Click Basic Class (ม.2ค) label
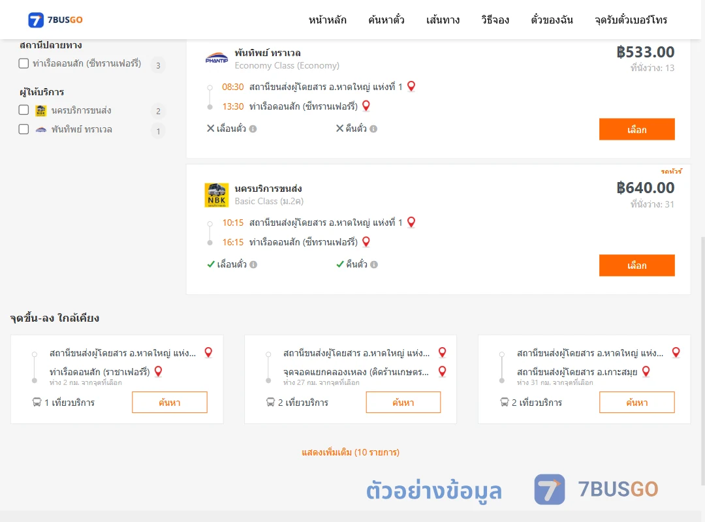 pos(269,202)
